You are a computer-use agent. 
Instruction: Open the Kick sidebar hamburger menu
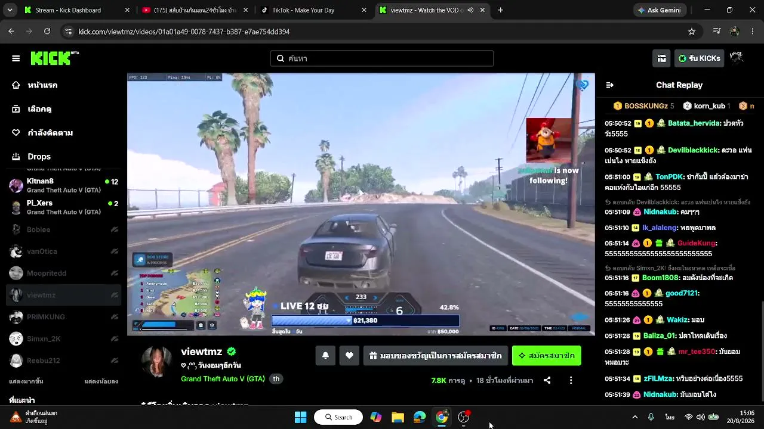pyautogui.click(x=16, y=58)
